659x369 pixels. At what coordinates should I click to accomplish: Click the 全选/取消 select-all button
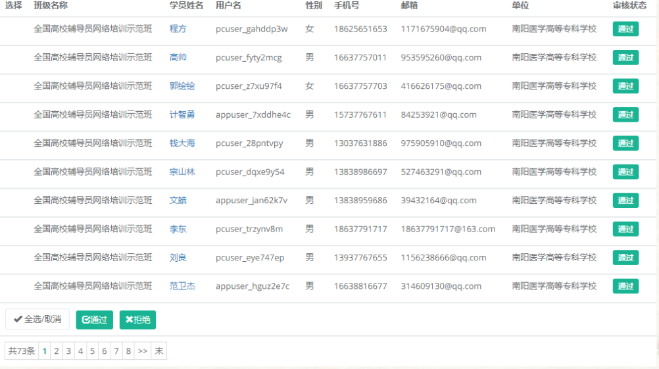(37, 320)
